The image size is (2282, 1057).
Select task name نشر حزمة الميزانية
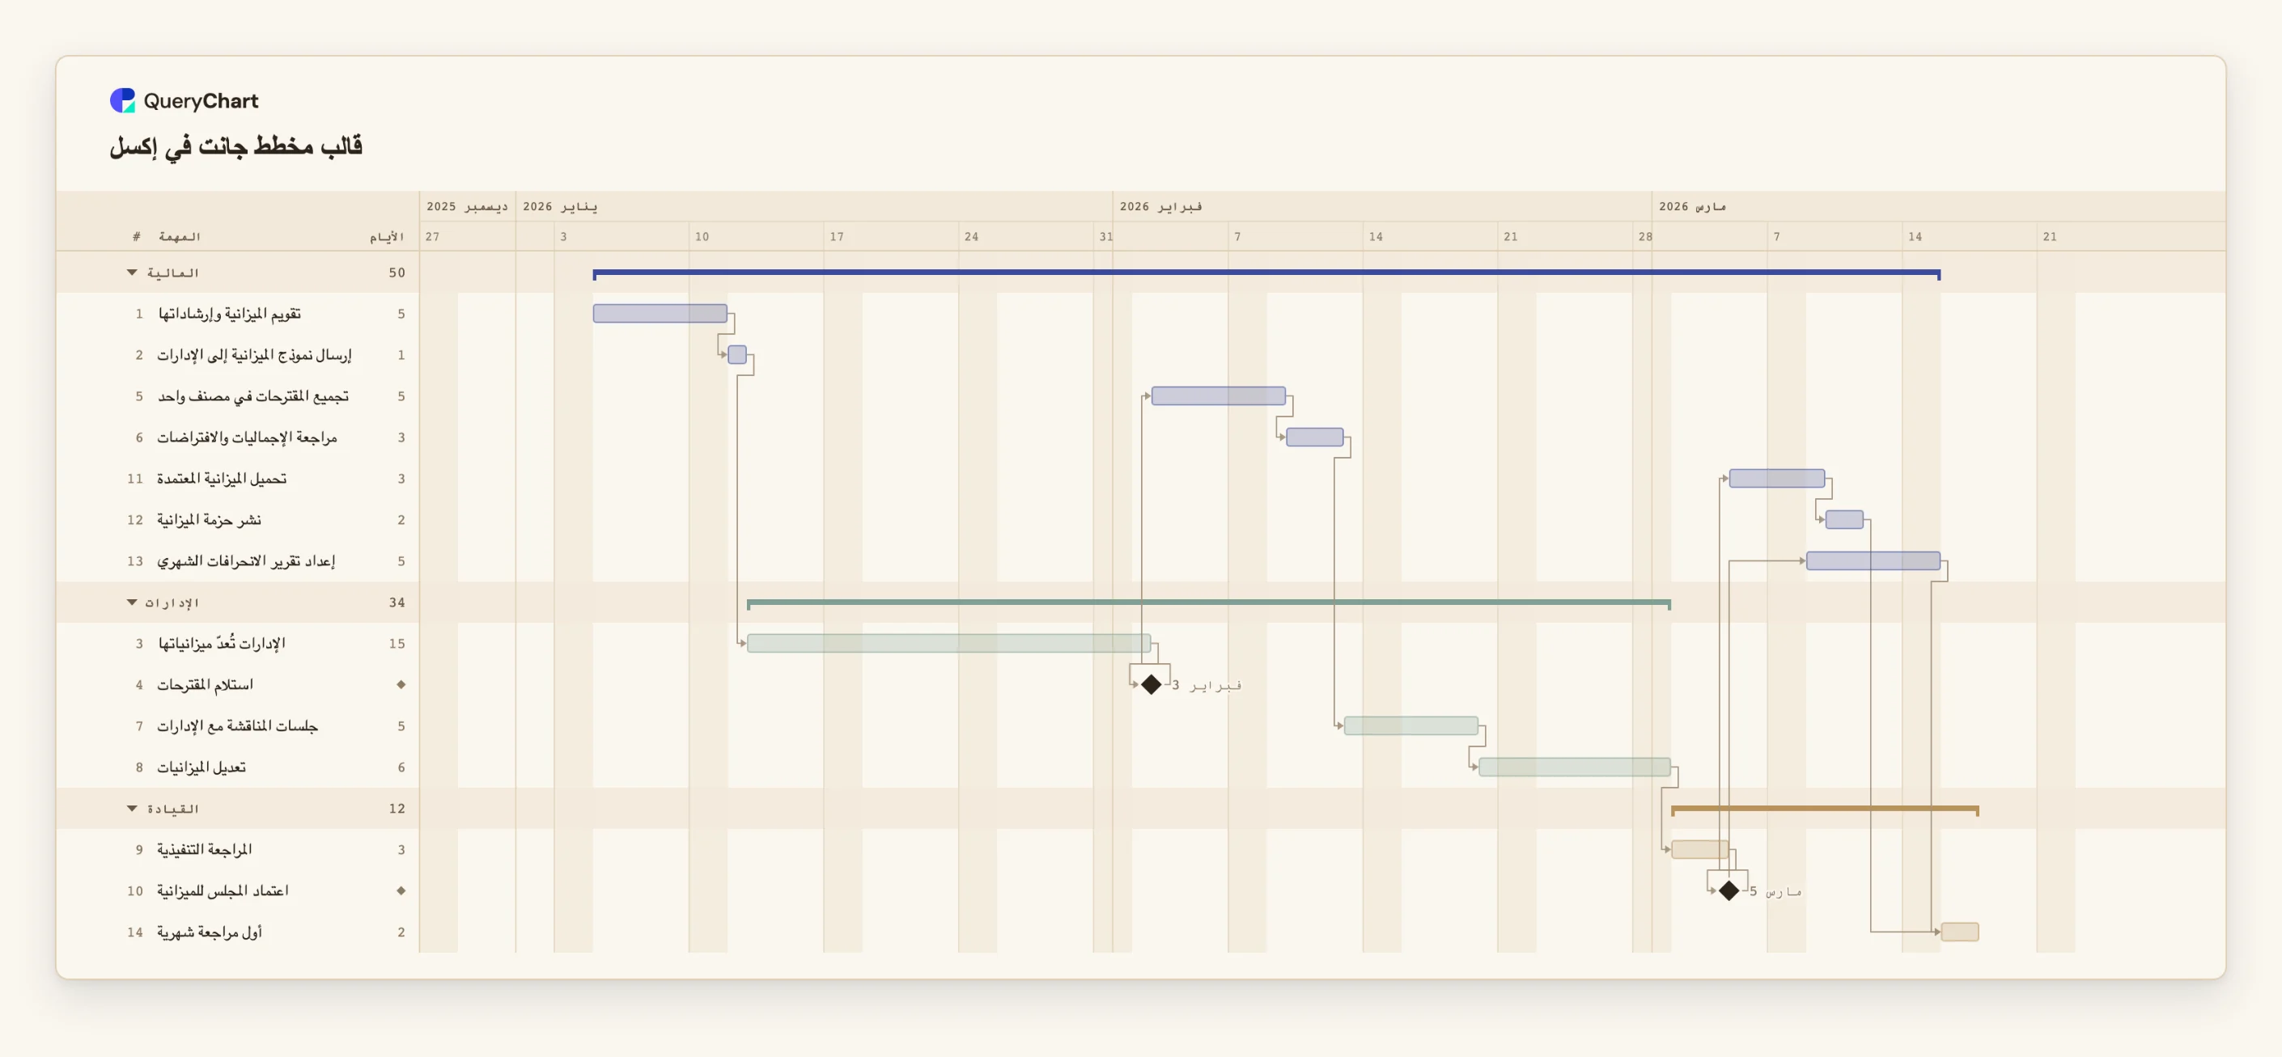(x=209, y=520)
